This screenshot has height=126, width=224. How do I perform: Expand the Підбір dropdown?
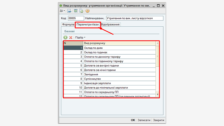pyautogui.click(x=80, y=37)
